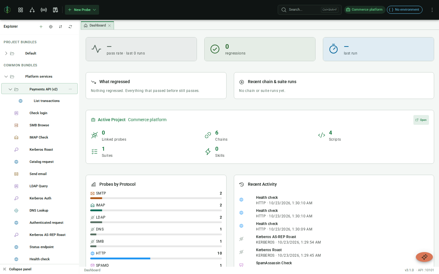Focus the Search field
Screen dimensions: 439x274
point(309,10)
